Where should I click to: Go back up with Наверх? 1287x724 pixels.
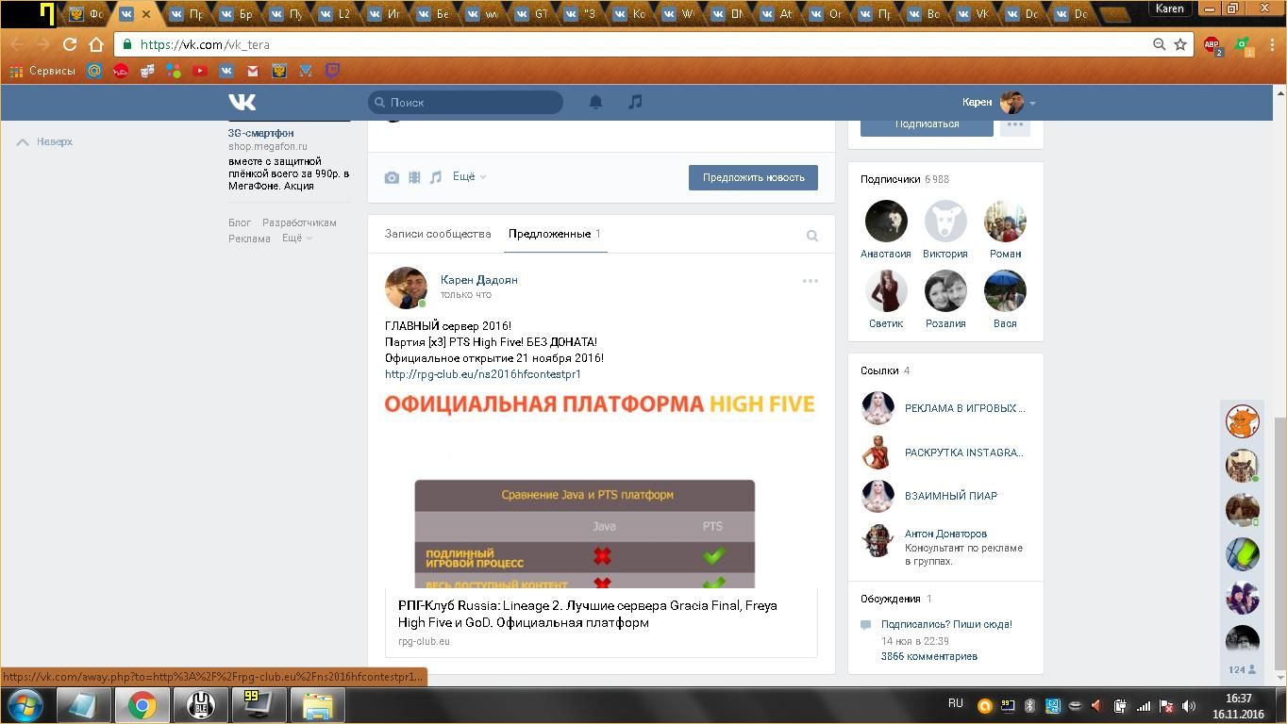[x=45, y=141]
